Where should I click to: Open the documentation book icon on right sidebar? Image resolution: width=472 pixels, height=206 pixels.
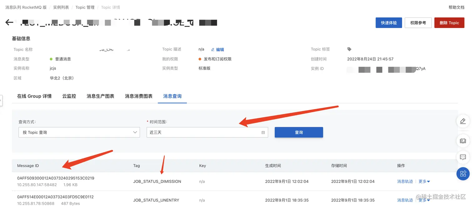pos(463,141)
